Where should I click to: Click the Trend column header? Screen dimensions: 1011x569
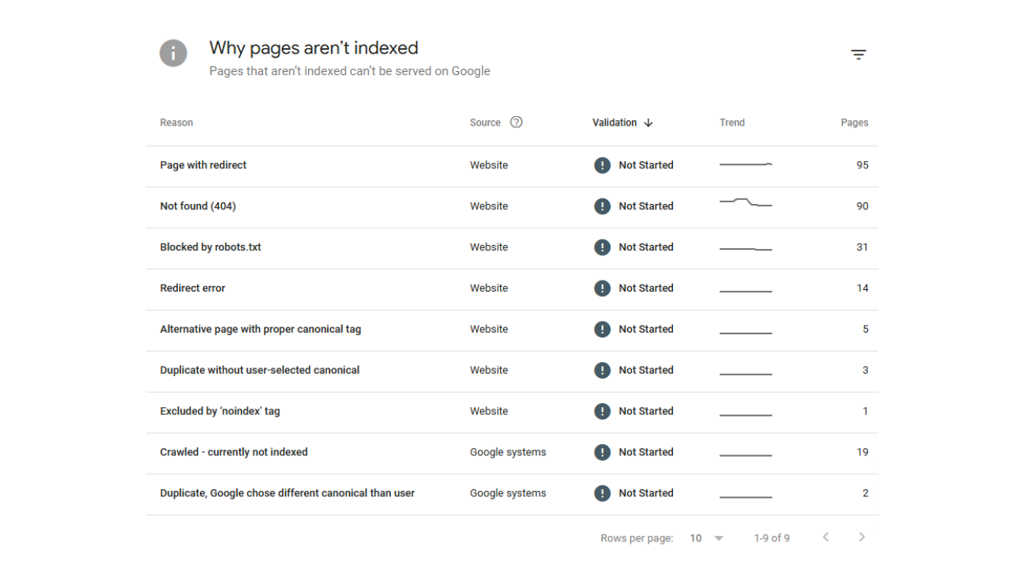(732, 122)
